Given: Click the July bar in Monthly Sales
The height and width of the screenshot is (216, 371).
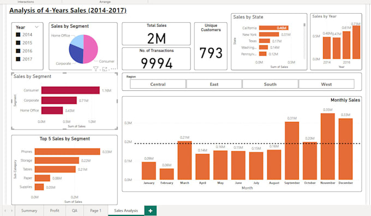Looking at the screenshot, I should pyautogui.click(x=256, y=166).
